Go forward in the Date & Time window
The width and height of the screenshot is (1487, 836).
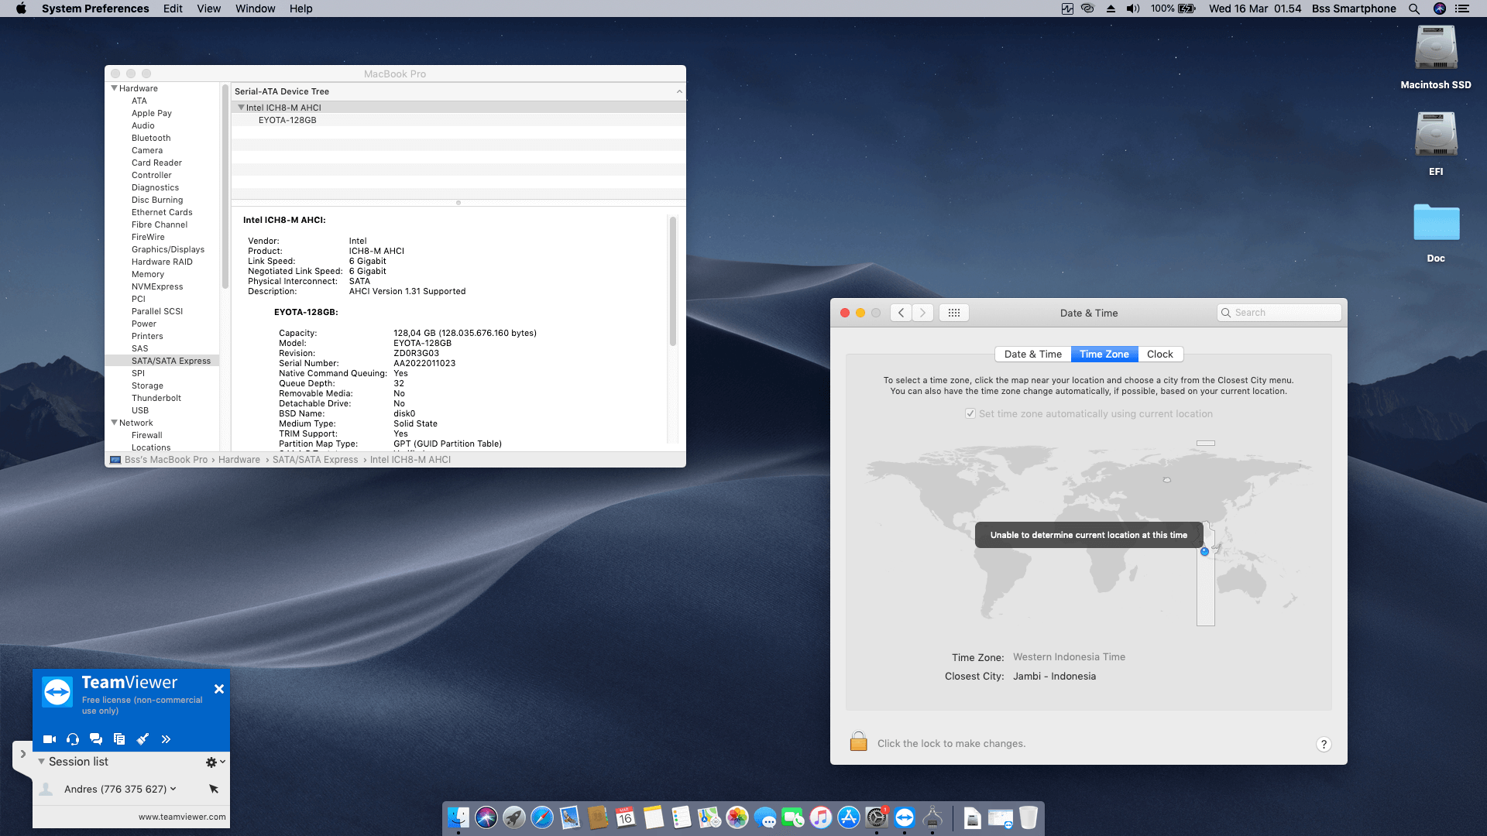click(x=922, y=313)
